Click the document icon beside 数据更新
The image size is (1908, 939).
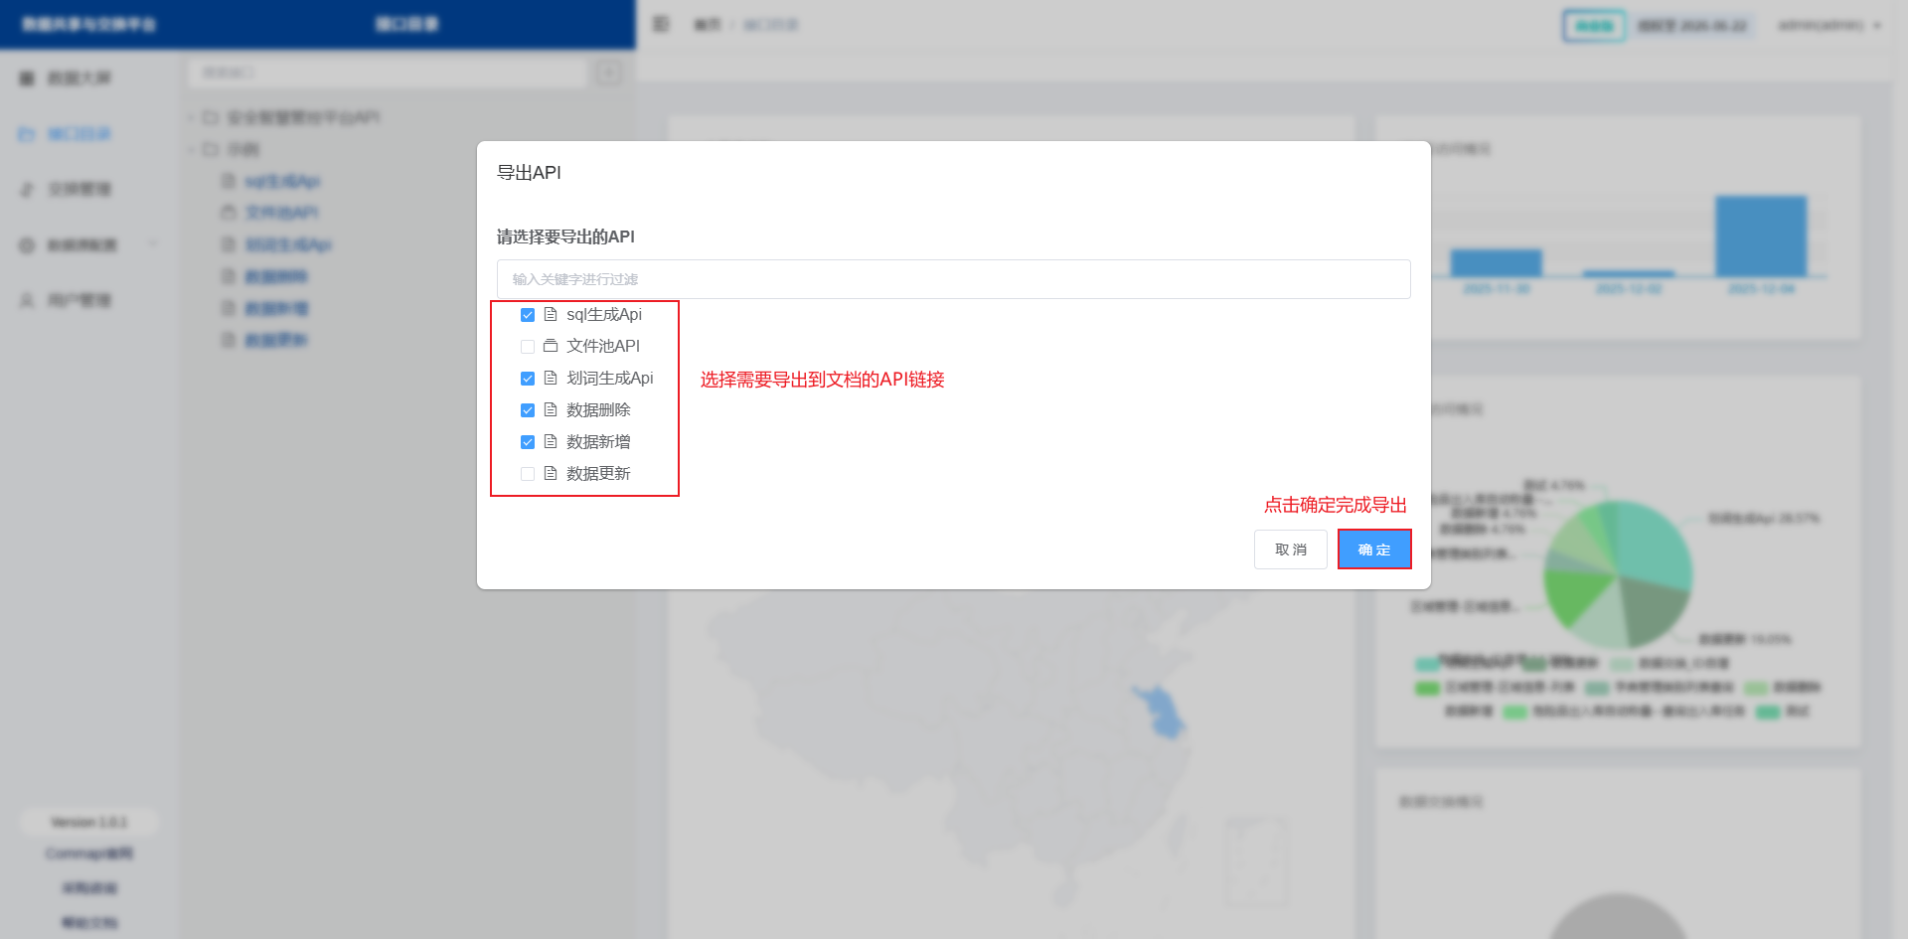(551, 474)
